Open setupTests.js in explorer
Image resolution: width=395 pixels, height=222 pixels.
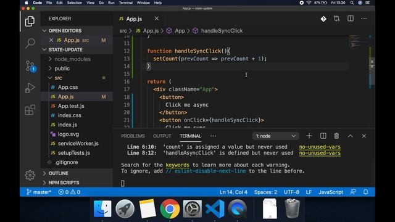74,153
